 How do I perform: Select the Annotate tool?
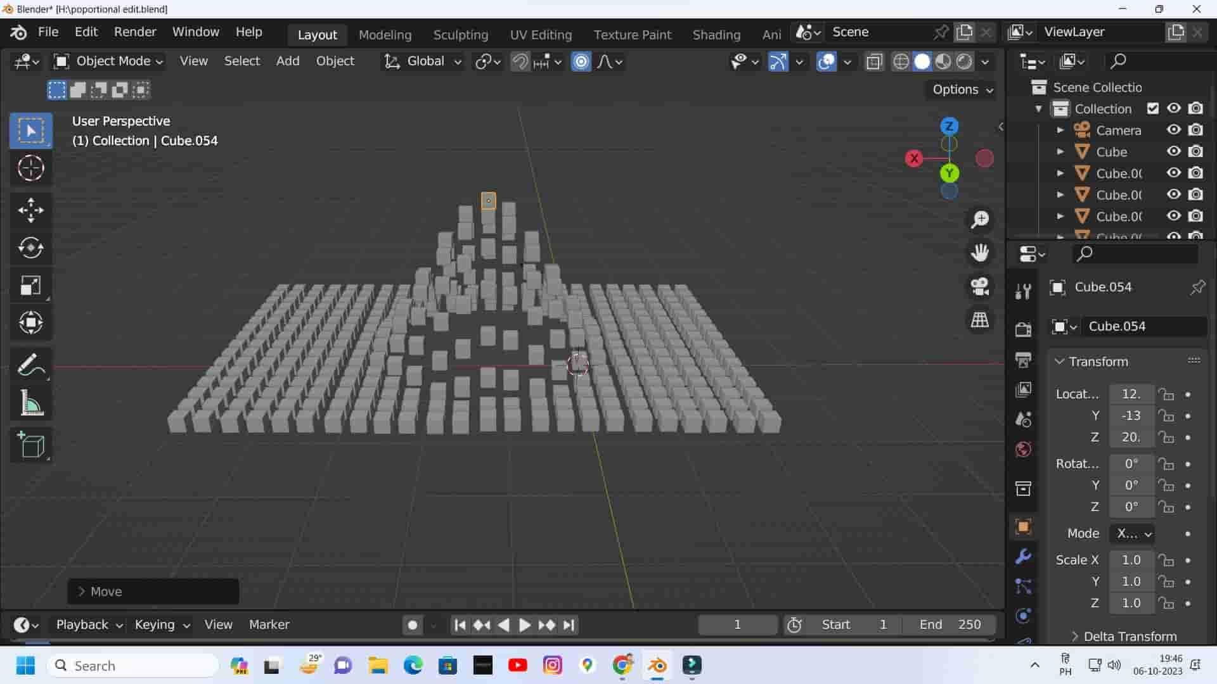[x=30, y=364]
